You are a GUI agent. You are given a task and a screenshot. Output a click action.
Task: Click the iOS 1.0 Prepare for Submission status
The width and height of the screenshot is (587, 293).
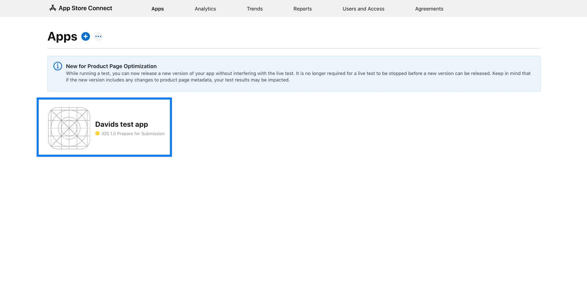point(133,134)
